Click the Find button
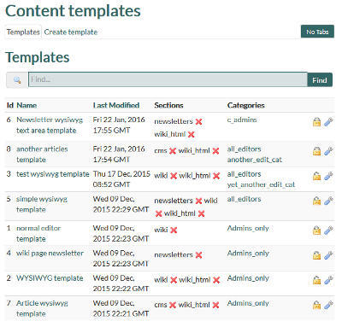 (x=320, y=80)
